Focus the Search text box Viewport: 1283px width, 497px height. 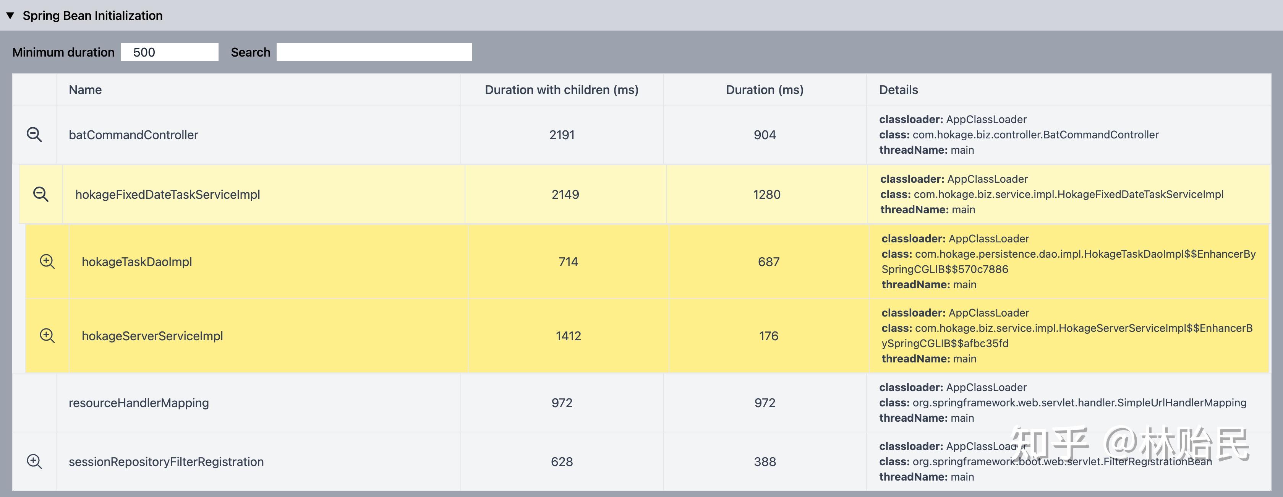(x=374, y=52)
